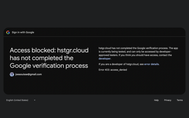Open the developer contact link
Image resolution: width=189 pixels, height=118 pixels.
pyautogui.click(x=104, y=59)
